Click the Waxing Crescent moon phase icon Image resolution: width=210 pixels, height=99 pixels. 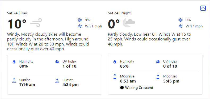coord(122,88)
